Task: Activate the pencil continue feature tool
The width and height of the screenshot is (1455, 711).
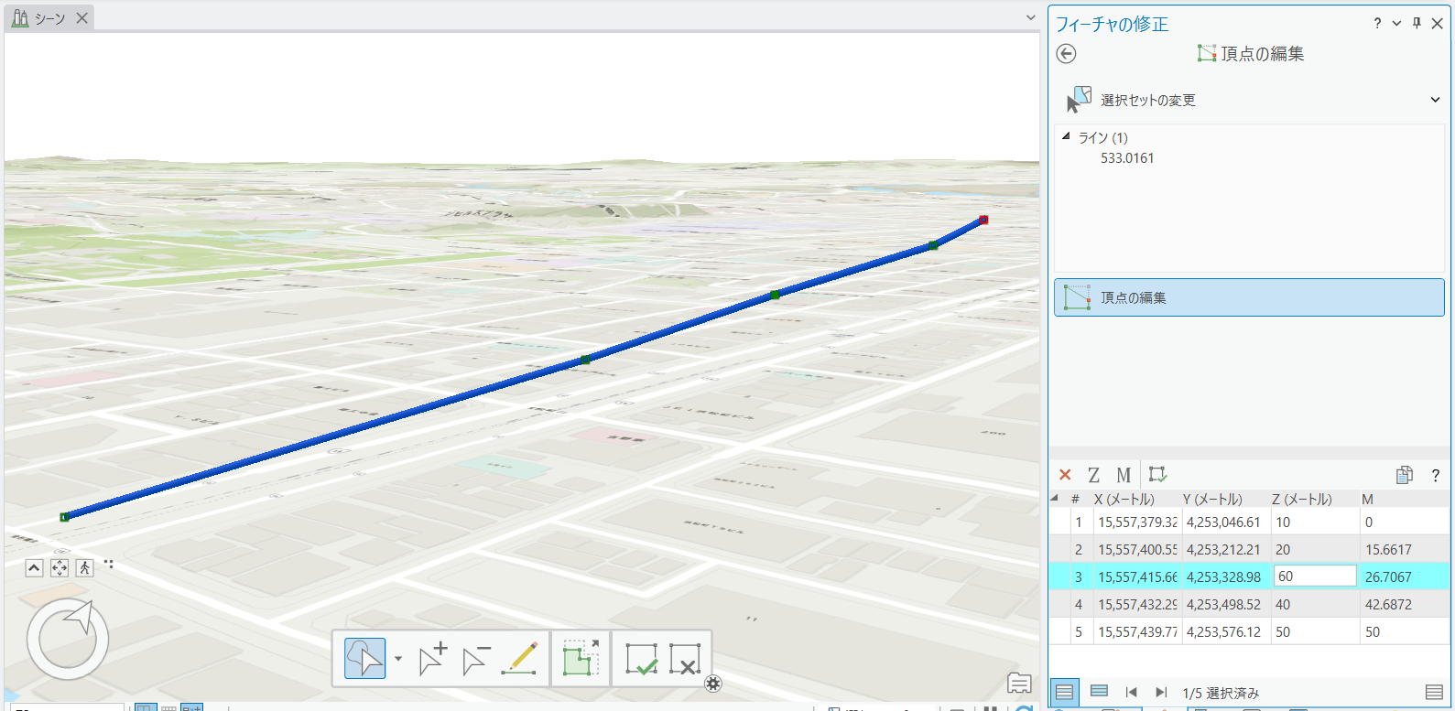Action: 520,659
